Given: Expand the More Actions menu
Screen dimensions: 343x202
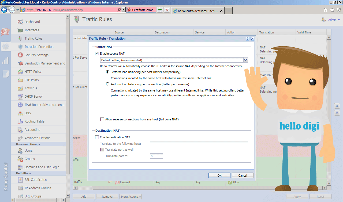Looking at the screenshot, I should click(131, 197).
